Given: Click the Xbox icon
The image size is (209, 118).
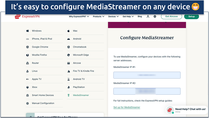Looking at the screenshot, I should point(27,87).
